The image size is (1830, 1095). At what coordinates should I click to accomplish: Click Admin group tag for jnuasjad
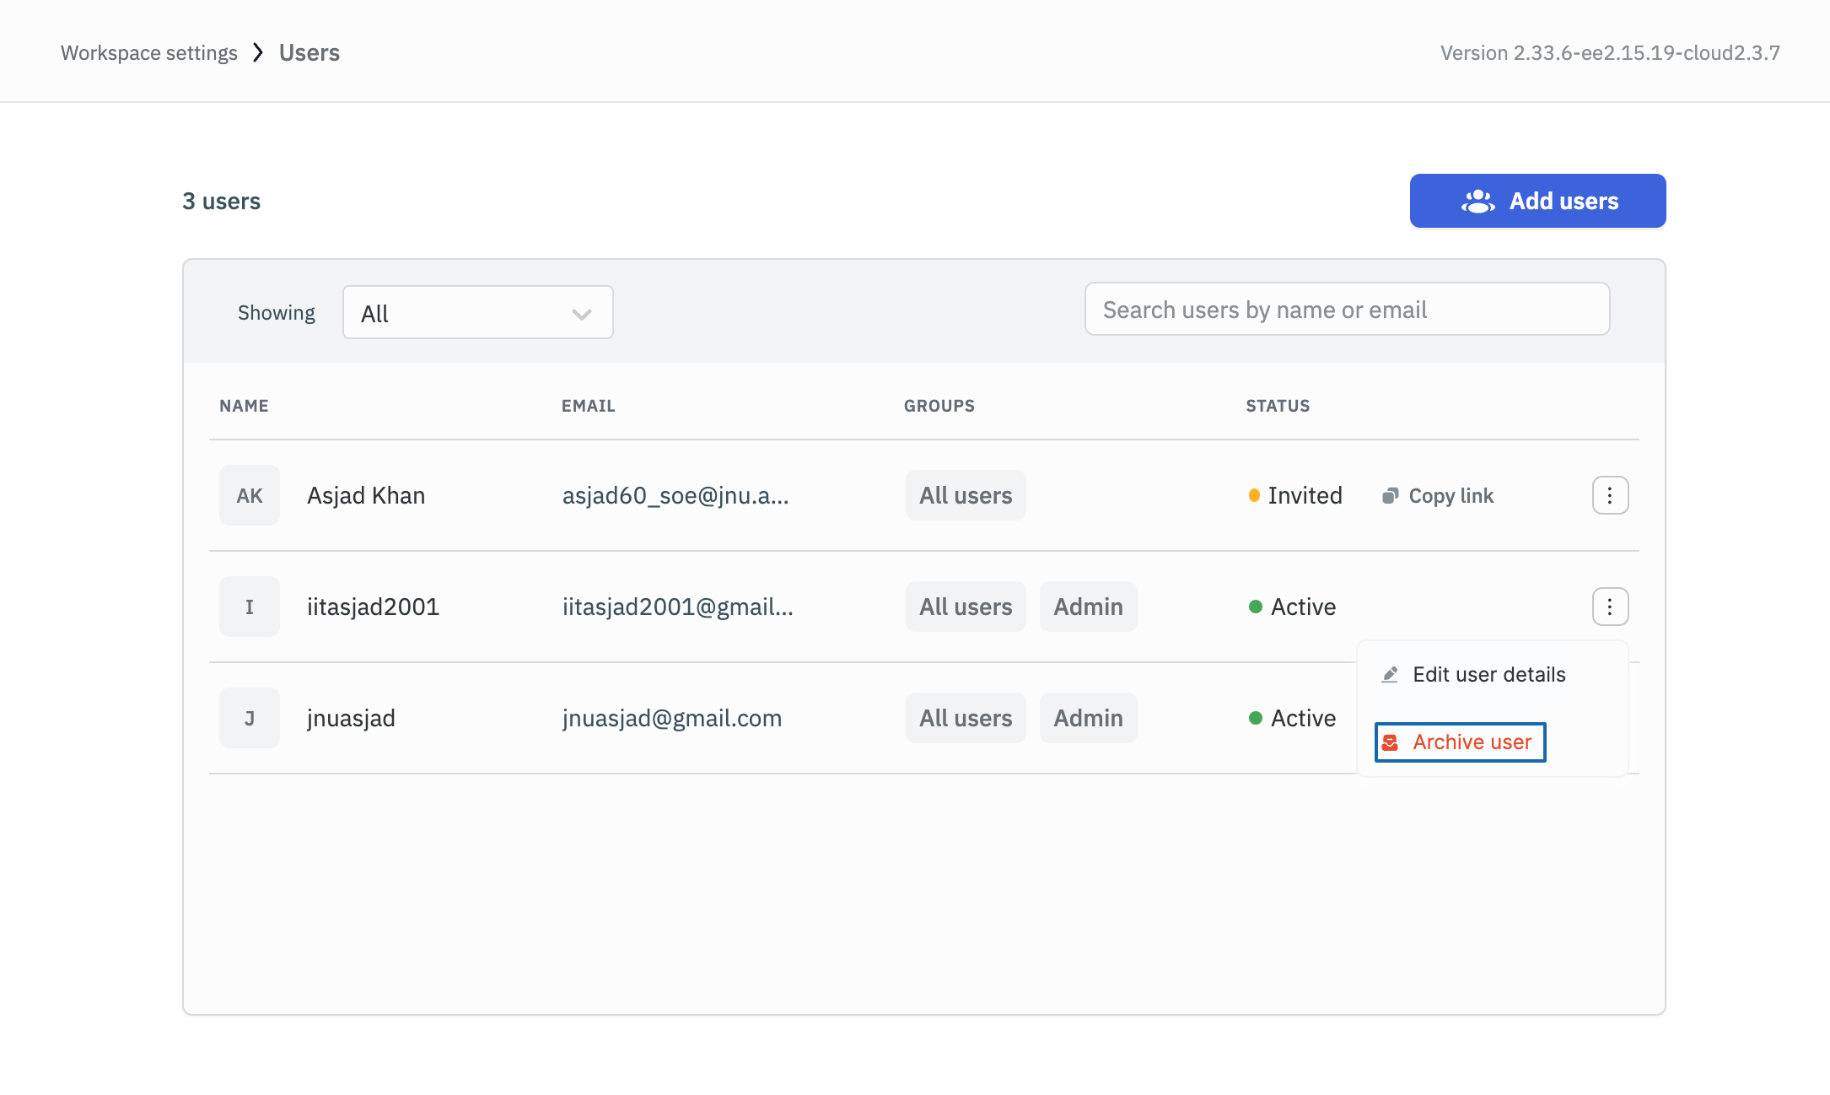coord(1088,718)
